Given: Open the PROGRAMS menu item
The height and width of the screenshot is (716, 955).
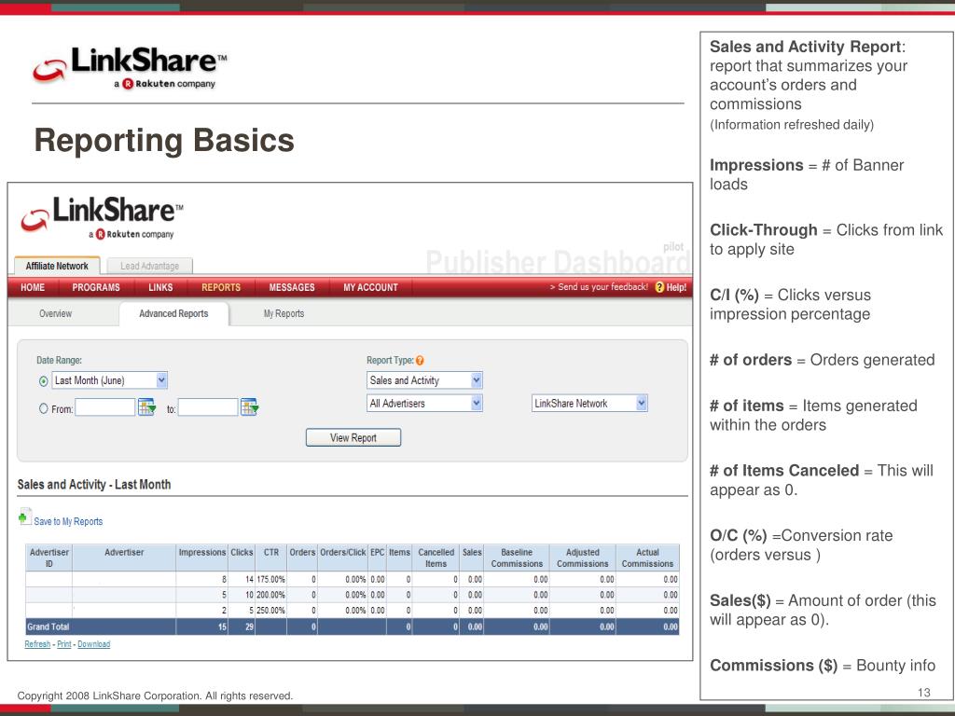Looking at the screenshot, I should point(96,287).
